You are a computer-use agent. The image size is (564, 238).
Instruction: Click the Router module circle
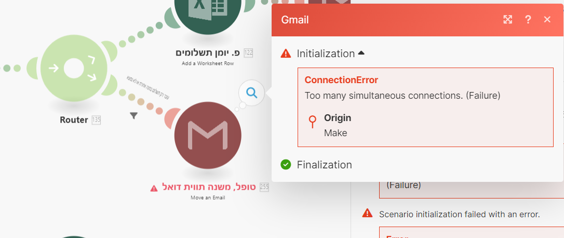(x=74, y=68)
